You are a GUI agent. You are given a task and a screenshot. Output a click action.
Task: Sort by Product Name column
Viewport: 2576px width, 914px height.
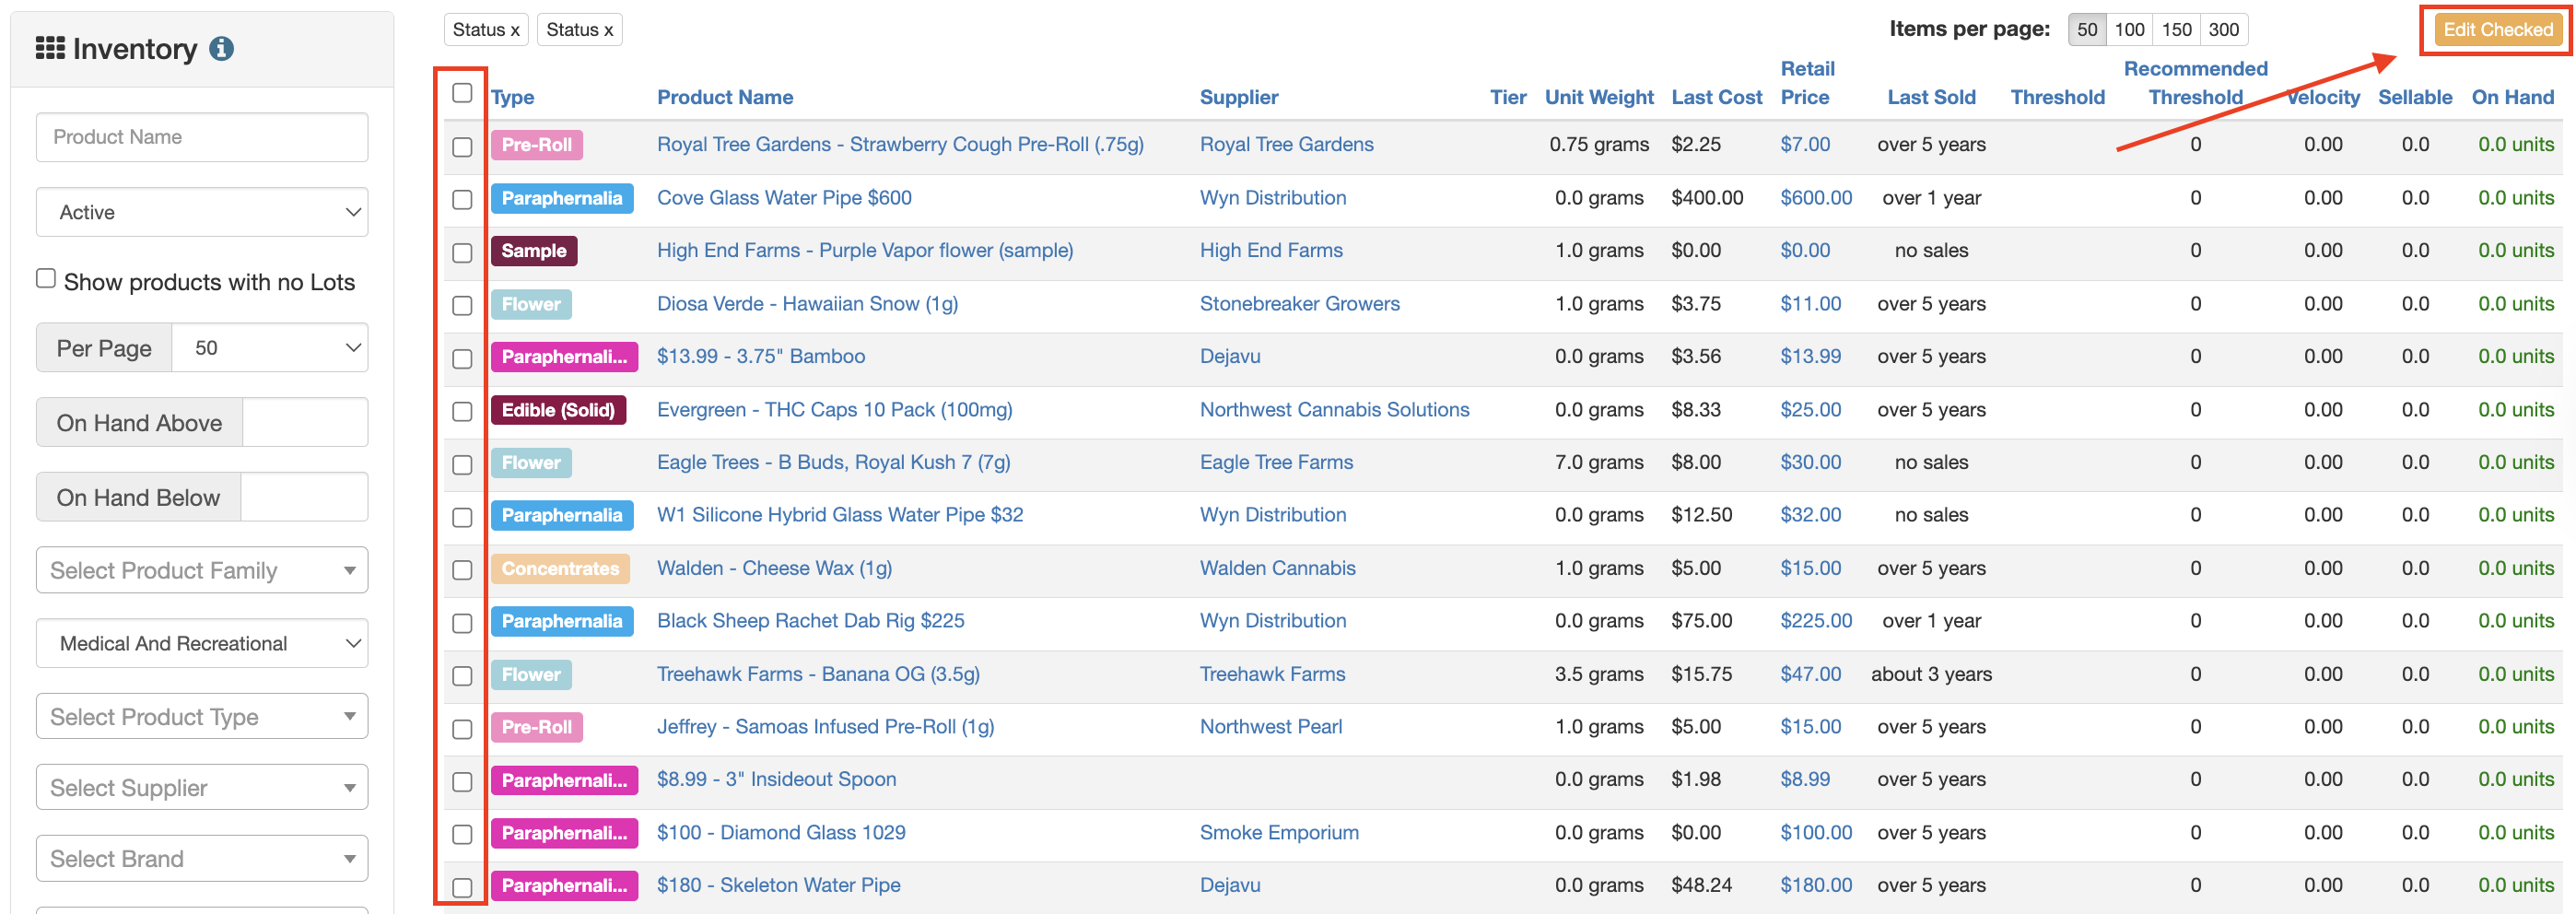point(725,97)
